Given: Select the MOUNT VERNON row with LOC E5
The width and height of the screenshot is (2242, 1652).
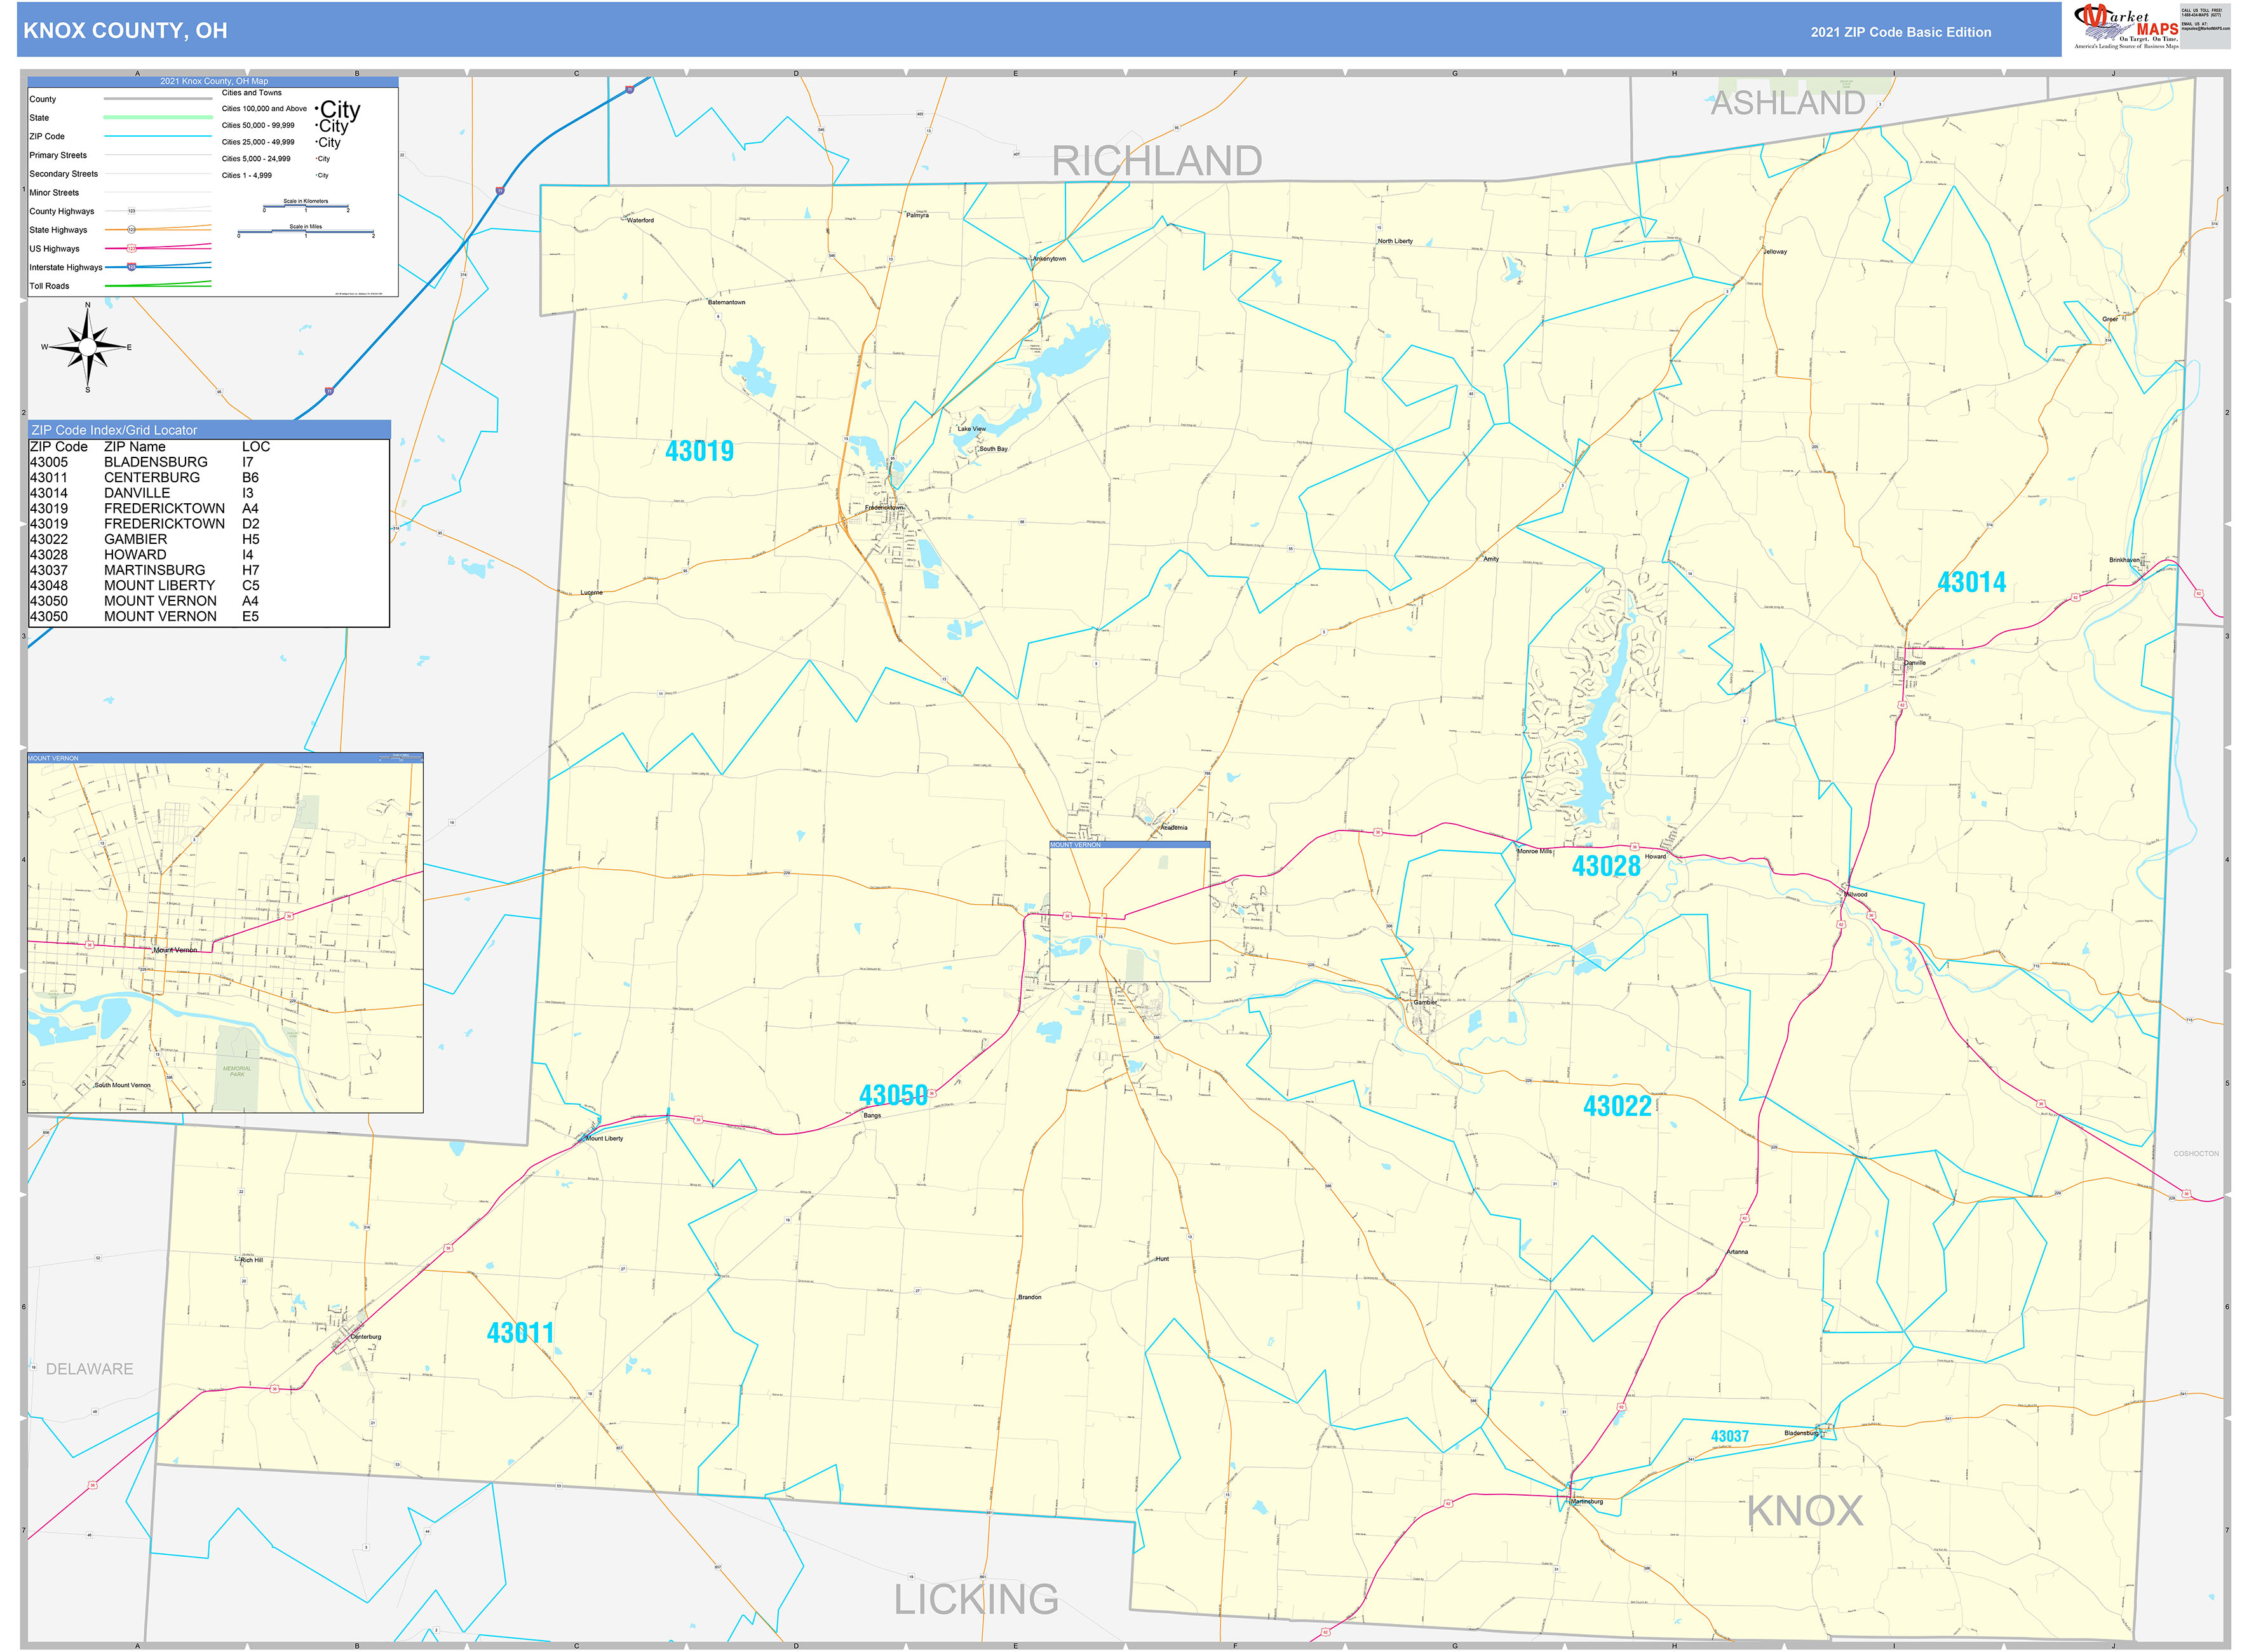Looking at the screenshot, I should coord(208,617).
